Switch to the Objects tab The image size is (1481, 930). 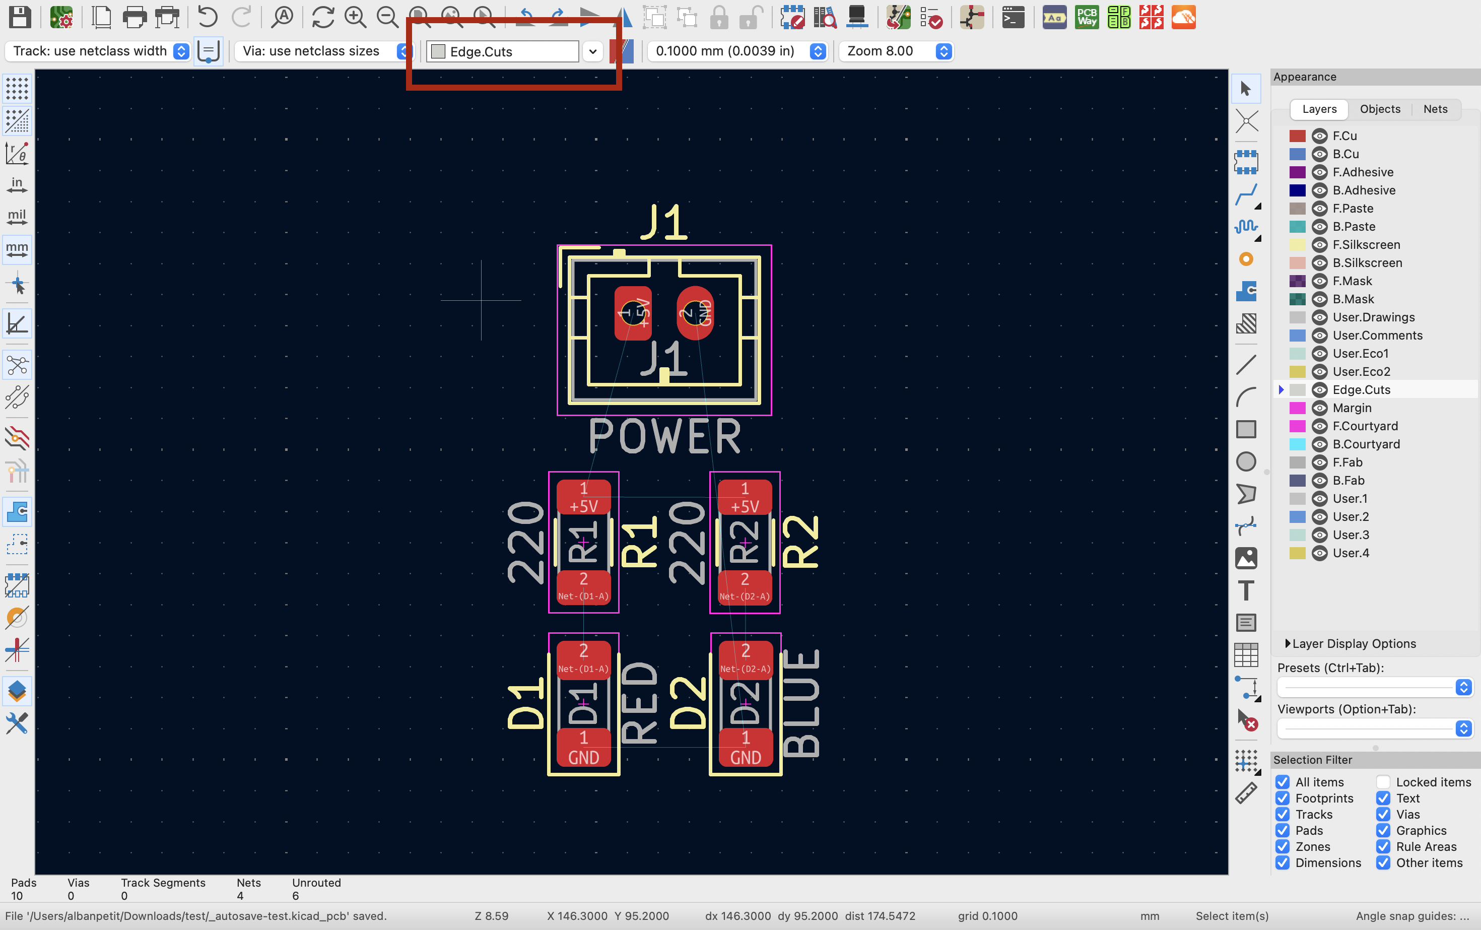point(1380,109)
